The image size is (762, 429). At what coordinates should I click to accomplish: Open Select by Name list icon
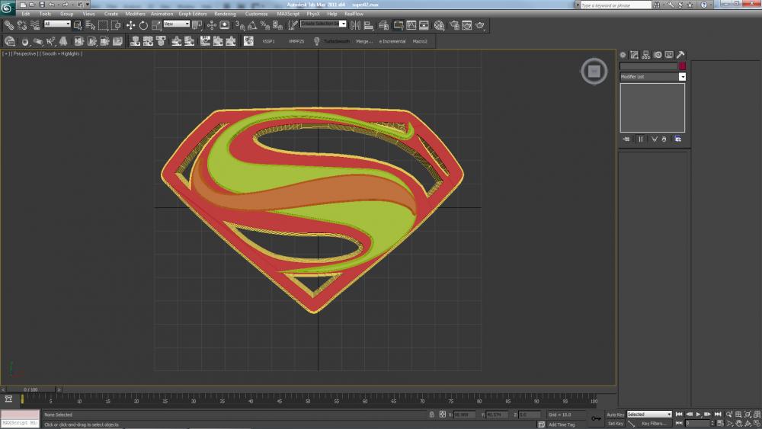91,25
